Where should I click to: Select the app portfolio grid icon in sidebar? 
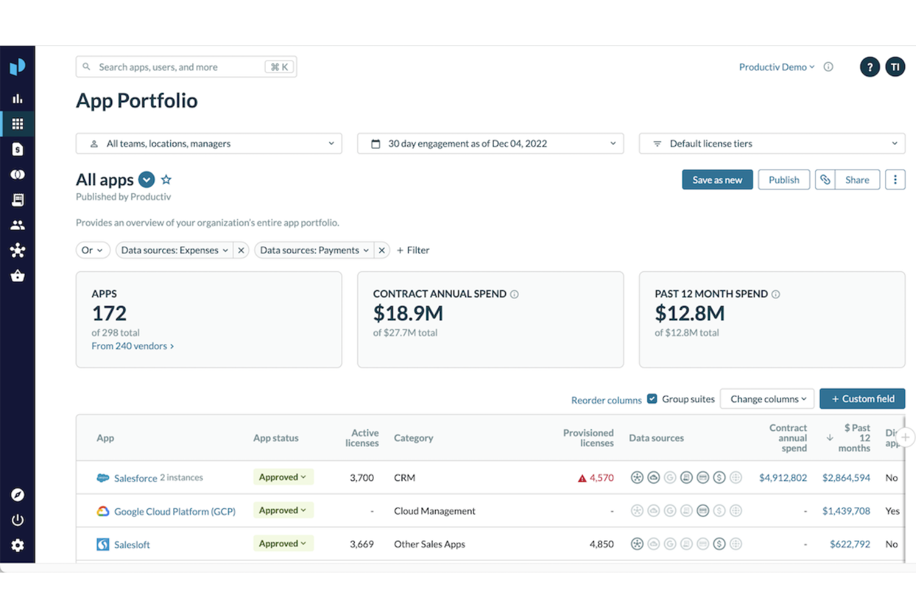click(x=17, y=123)
